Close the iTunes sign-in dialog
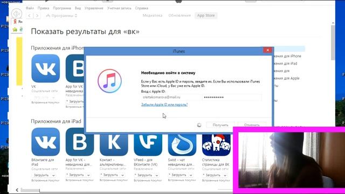345x194 pixels. [x=267, y=50]
